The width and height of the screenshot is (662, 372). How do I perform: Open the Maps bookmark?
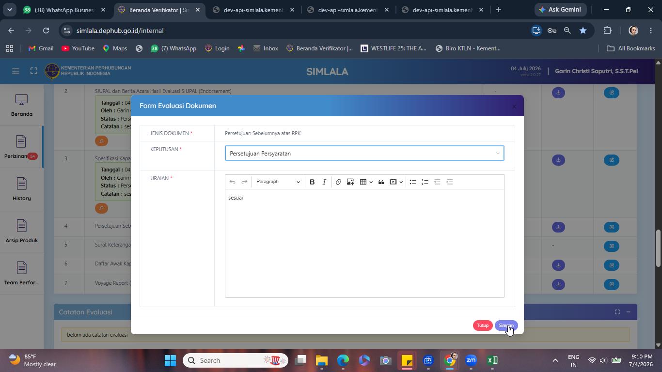pyautogui.click(x=115, y=48)
